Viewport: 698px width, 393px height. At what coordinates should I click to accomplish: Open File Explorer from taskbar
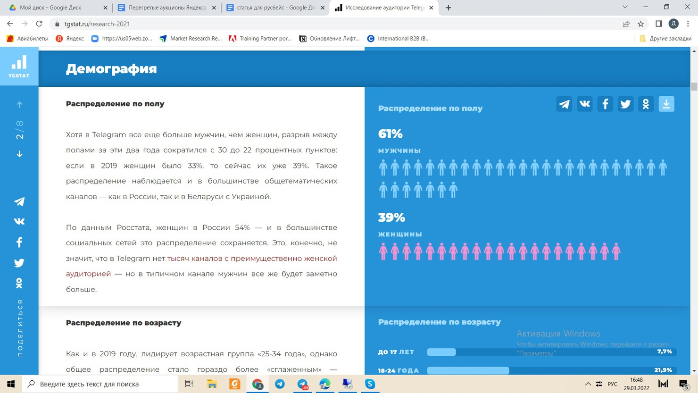coord(212,384)
